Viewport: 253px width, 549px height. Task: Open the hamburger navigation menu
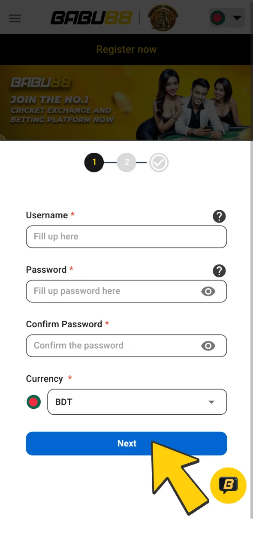15,18
